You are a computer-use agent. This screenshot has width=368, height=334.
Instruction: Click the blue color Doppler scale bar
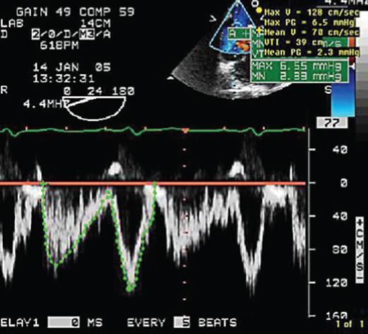tap(339, 99)
